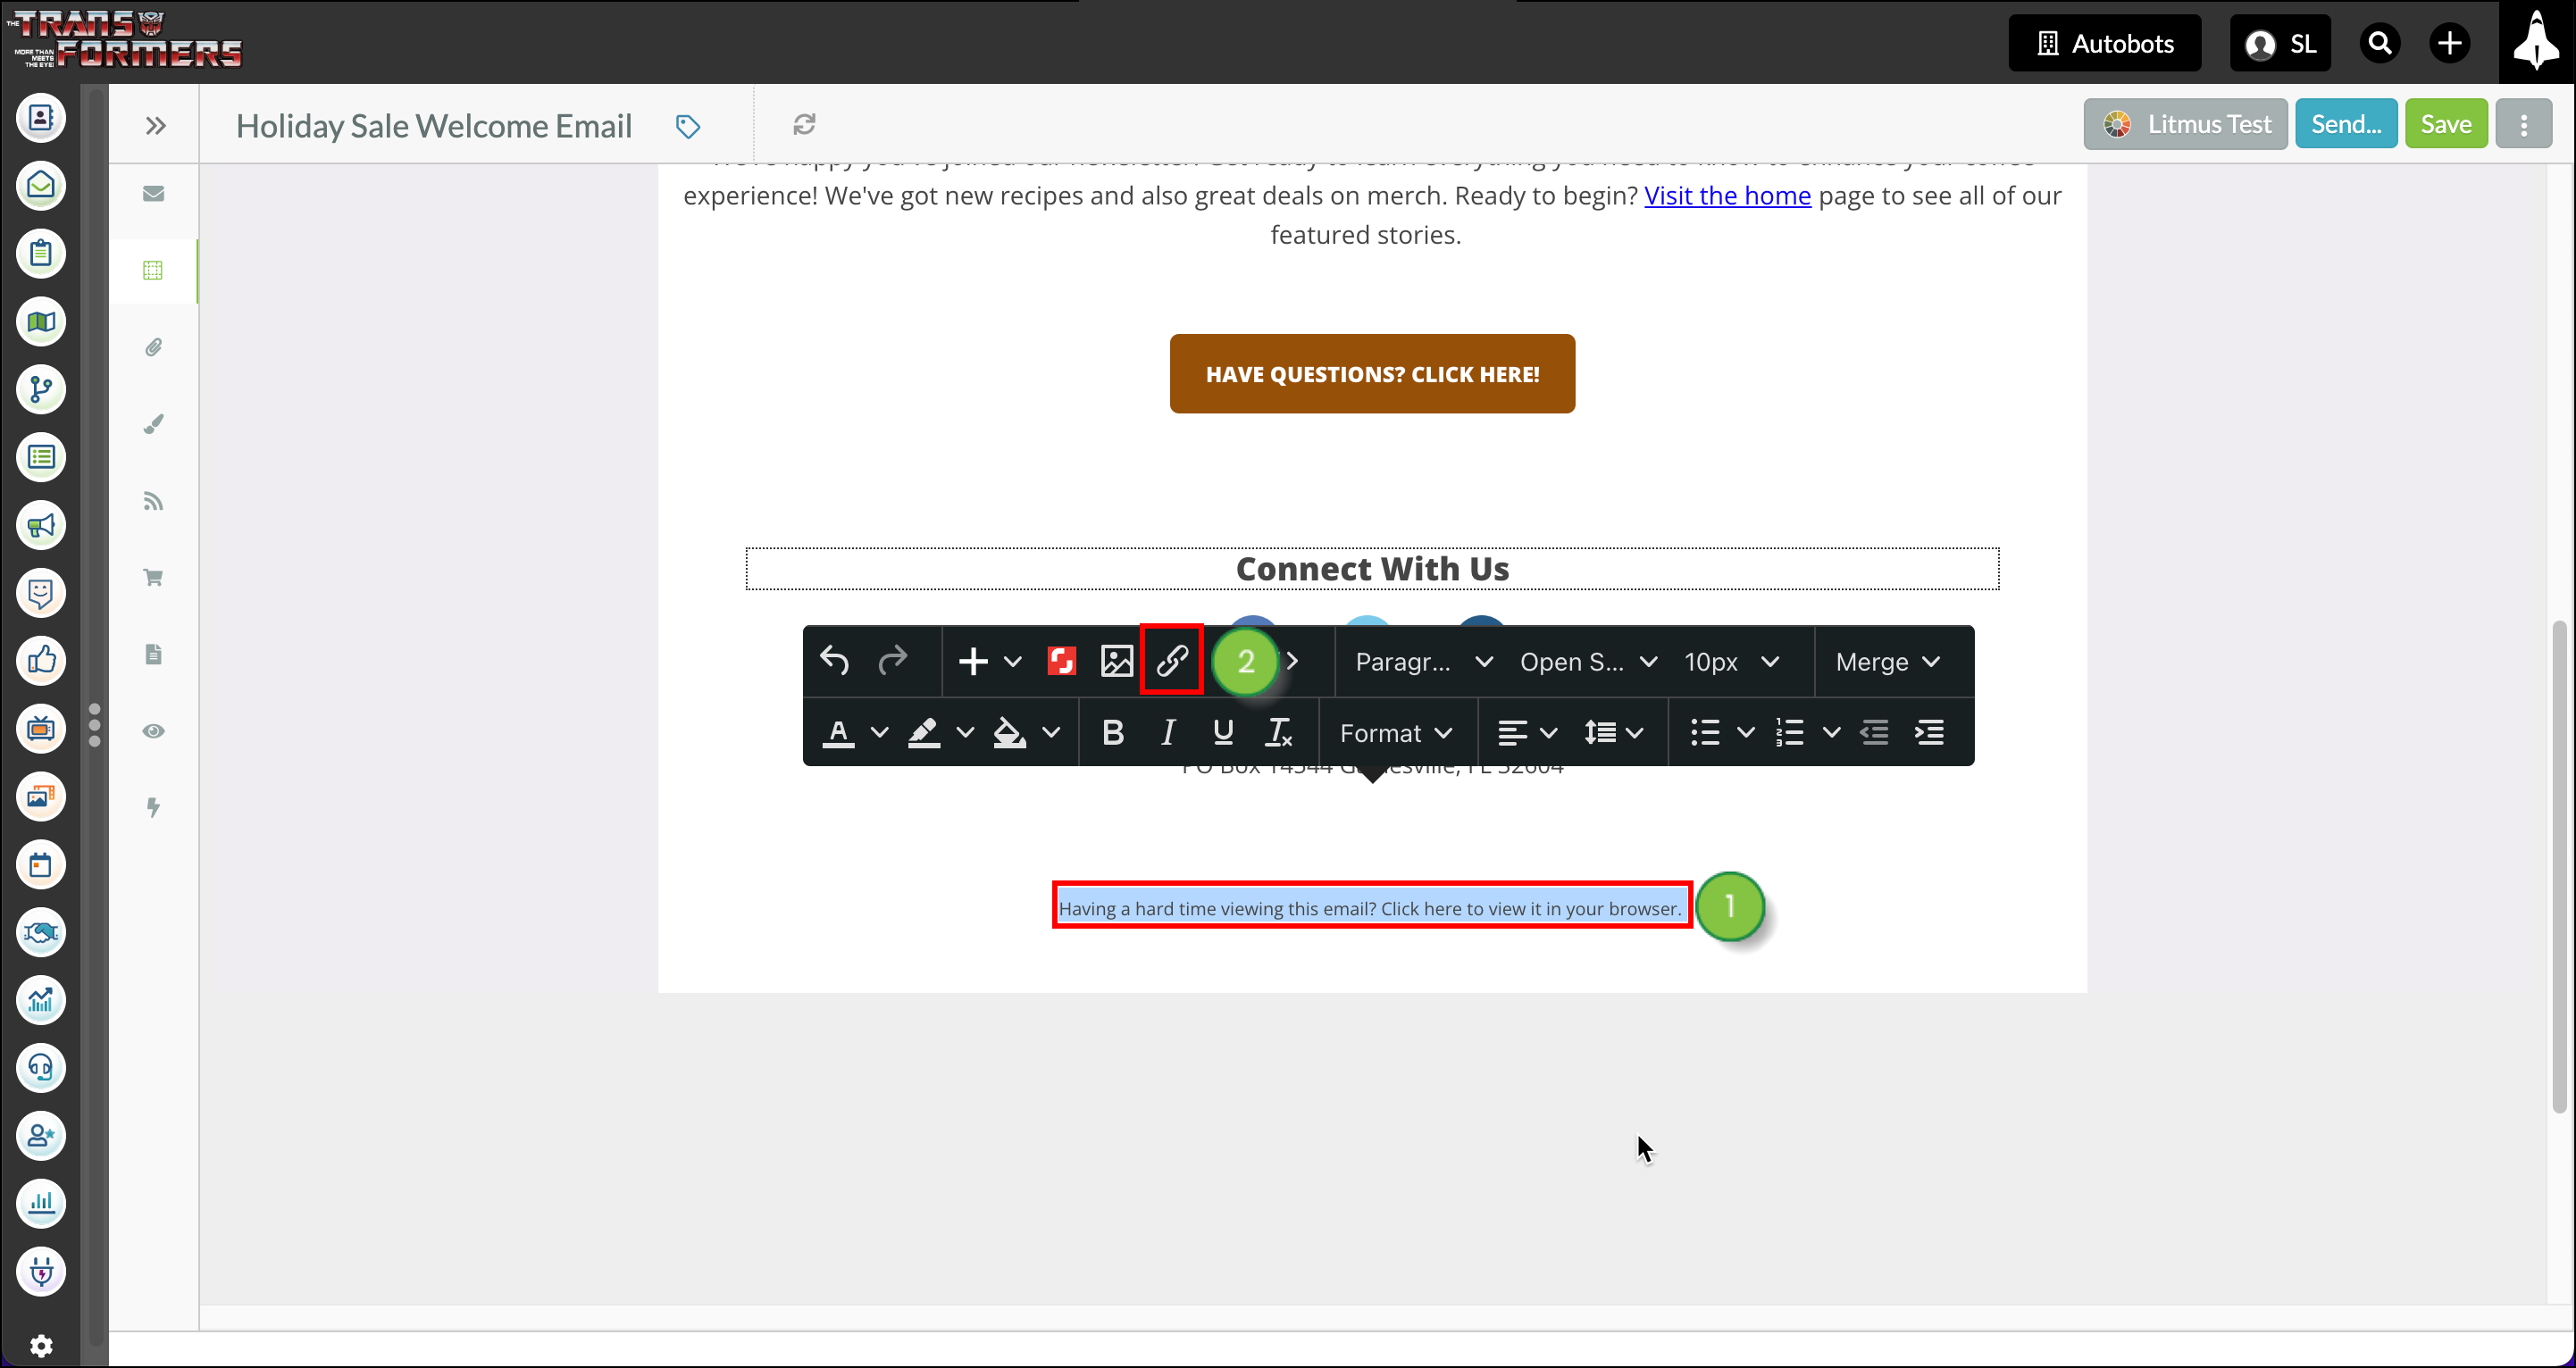Screen dimensions: 2576x1368
Task: Toggle bold formatting
Action: pos(1112,733)
